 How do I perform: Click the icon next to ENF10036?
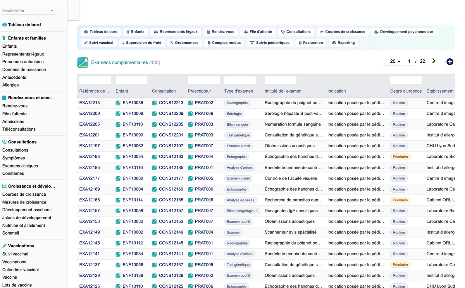tap(118, 103)
